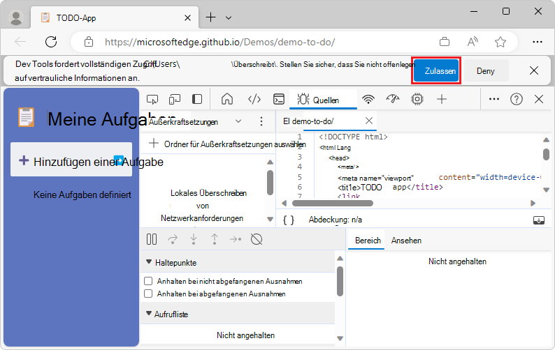Screen dimensions: 555x350
Task: Click the pause script execution icon
Action: coord(152,239)
